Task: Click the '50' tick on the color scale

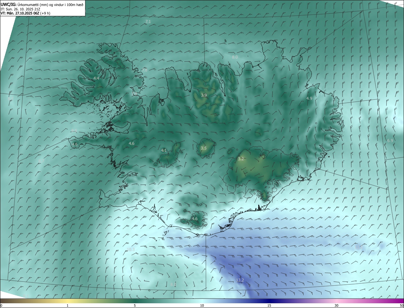Action: (x=401, y=305)
